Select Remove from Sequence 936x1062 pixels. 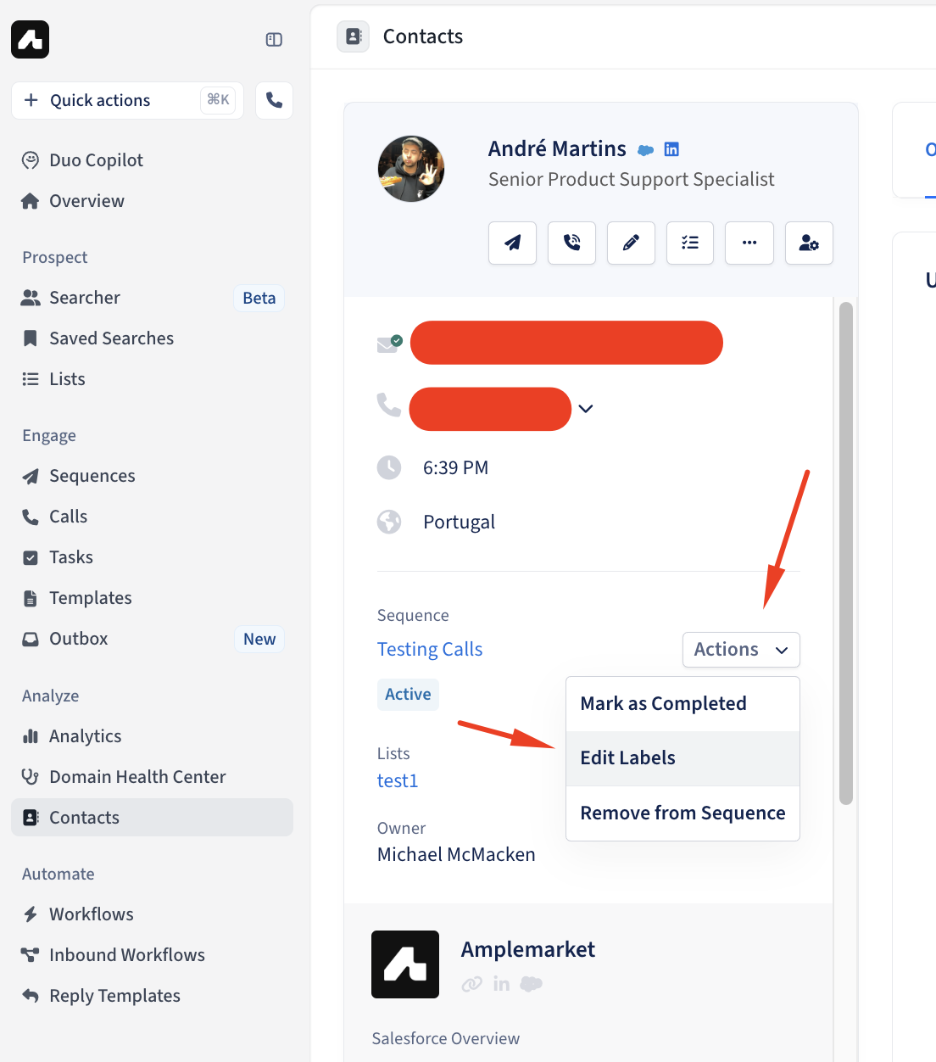[x=682, y=813]
